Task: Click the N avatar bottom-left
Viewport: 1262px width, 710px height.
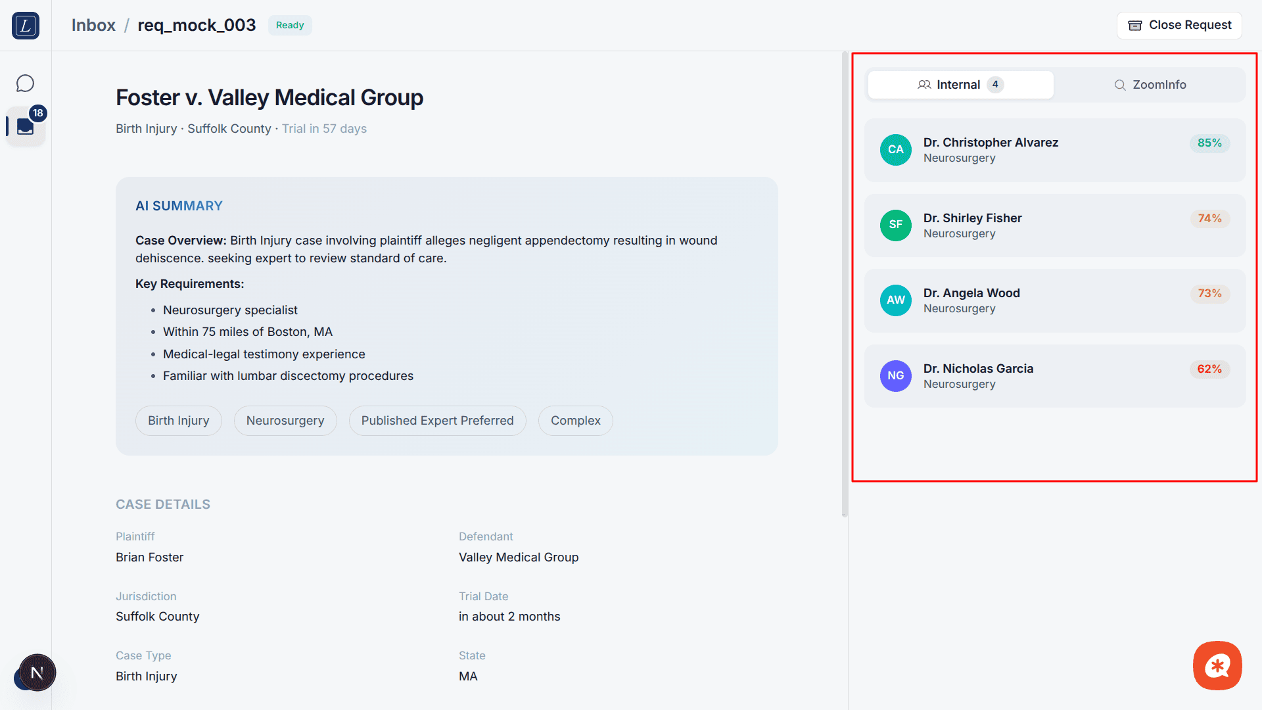Action: pos(37,673)
